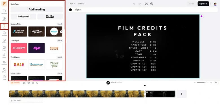220x105 pixels.
Task: Select the FILM CREDITS PACK title text
Action: [142, 31]
